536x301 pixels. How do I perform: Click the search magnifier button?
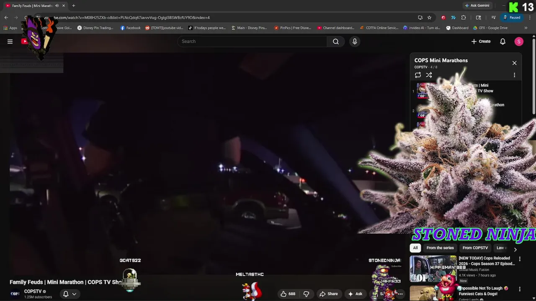tap(336, 41)
